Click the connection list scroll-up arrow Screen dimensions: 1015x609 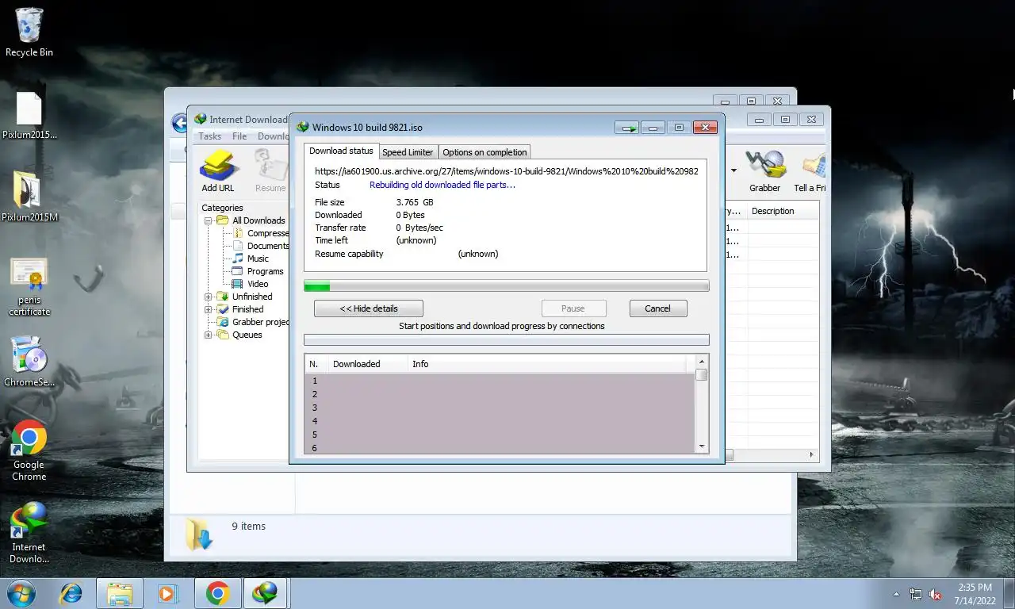click(702, 362)
